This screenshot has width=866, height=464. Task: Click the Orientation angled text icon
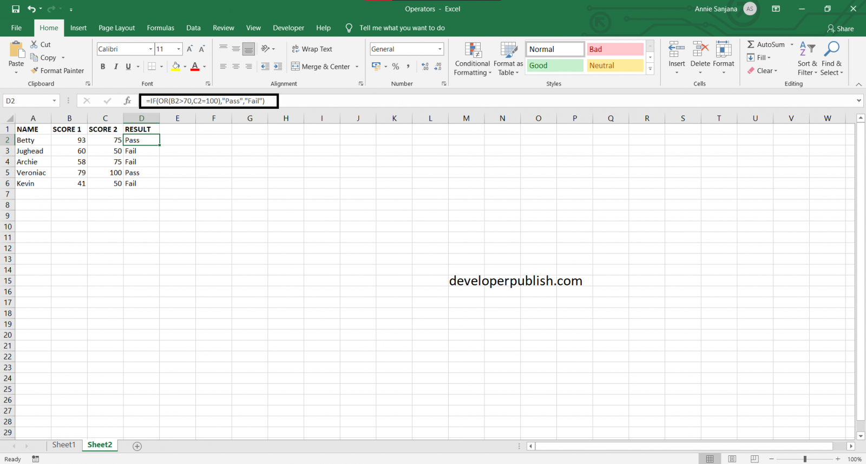[265, 49]
